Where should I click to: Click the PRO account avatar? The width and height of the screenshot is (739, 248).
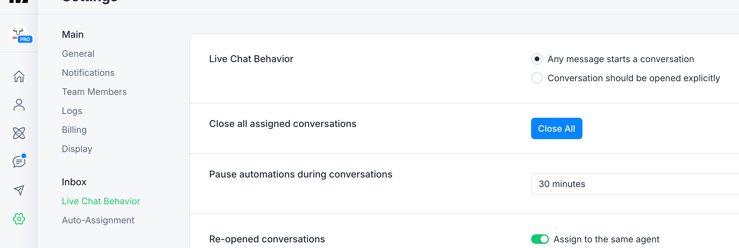point(18,33)
